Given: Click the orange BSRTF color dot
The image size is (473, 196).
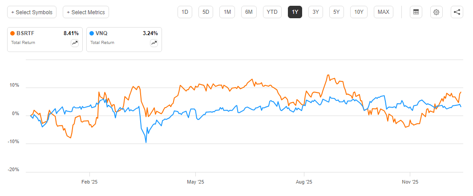Looking at the screenshot, I should click(13, 33).
